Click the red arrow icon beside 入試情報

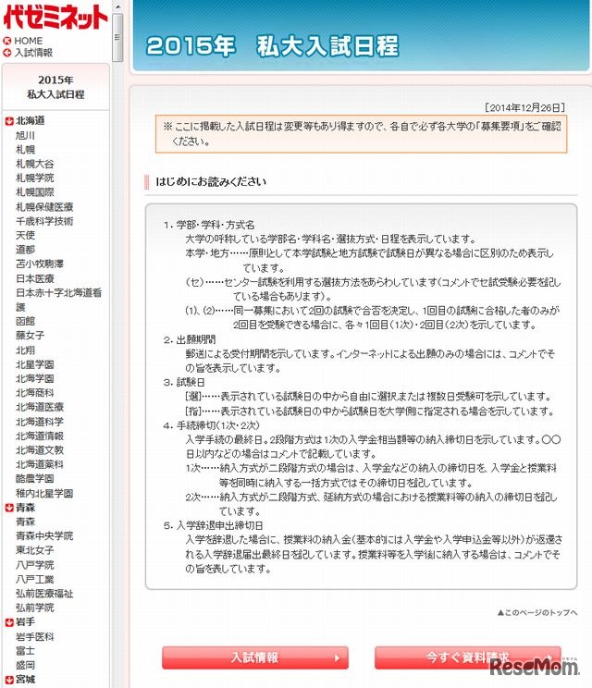pos(7,53)
